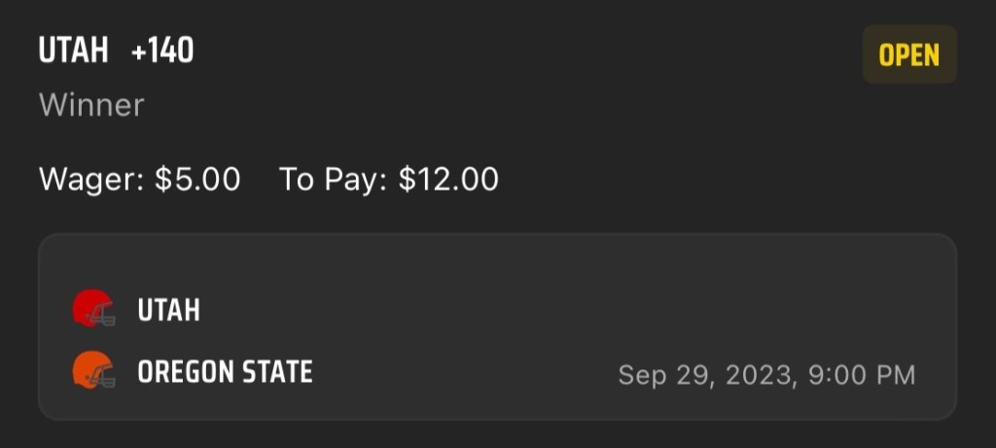Click the red Utah helmet icon
Image resolution: width=996 pixels, height=448 pixels.
coord(93,310)
